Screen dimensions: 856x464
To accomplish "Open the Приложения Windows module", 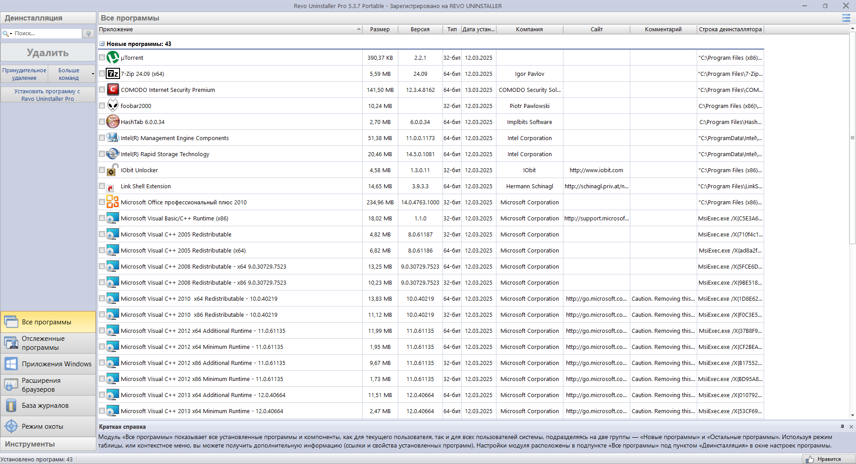I will [x=48, y=364].
